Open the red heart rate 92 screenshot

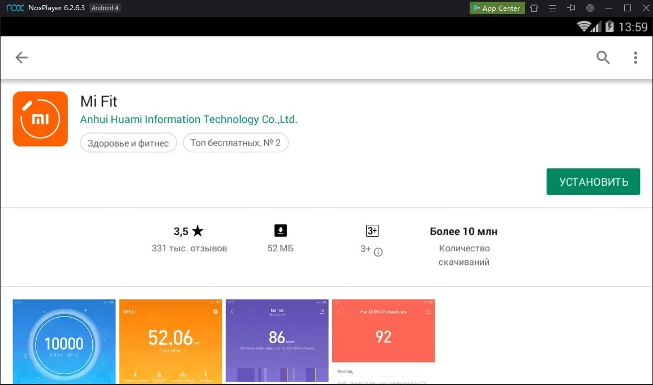(384, 341)
